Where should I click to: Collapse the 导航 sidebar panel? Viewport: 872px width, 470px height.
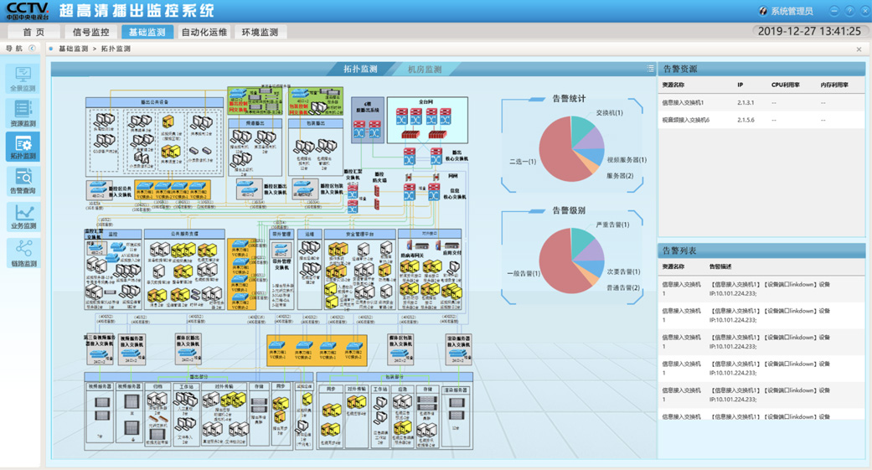[x=33, y=49]
